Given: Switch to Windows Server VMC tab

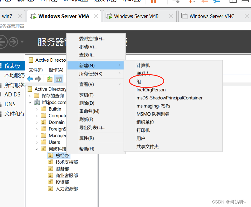Looking at the screenshot, I should [212, 16].
